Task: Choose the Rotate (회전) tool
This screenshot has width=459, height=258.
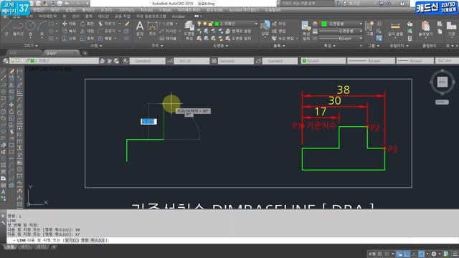Action: tap(87, 24)
